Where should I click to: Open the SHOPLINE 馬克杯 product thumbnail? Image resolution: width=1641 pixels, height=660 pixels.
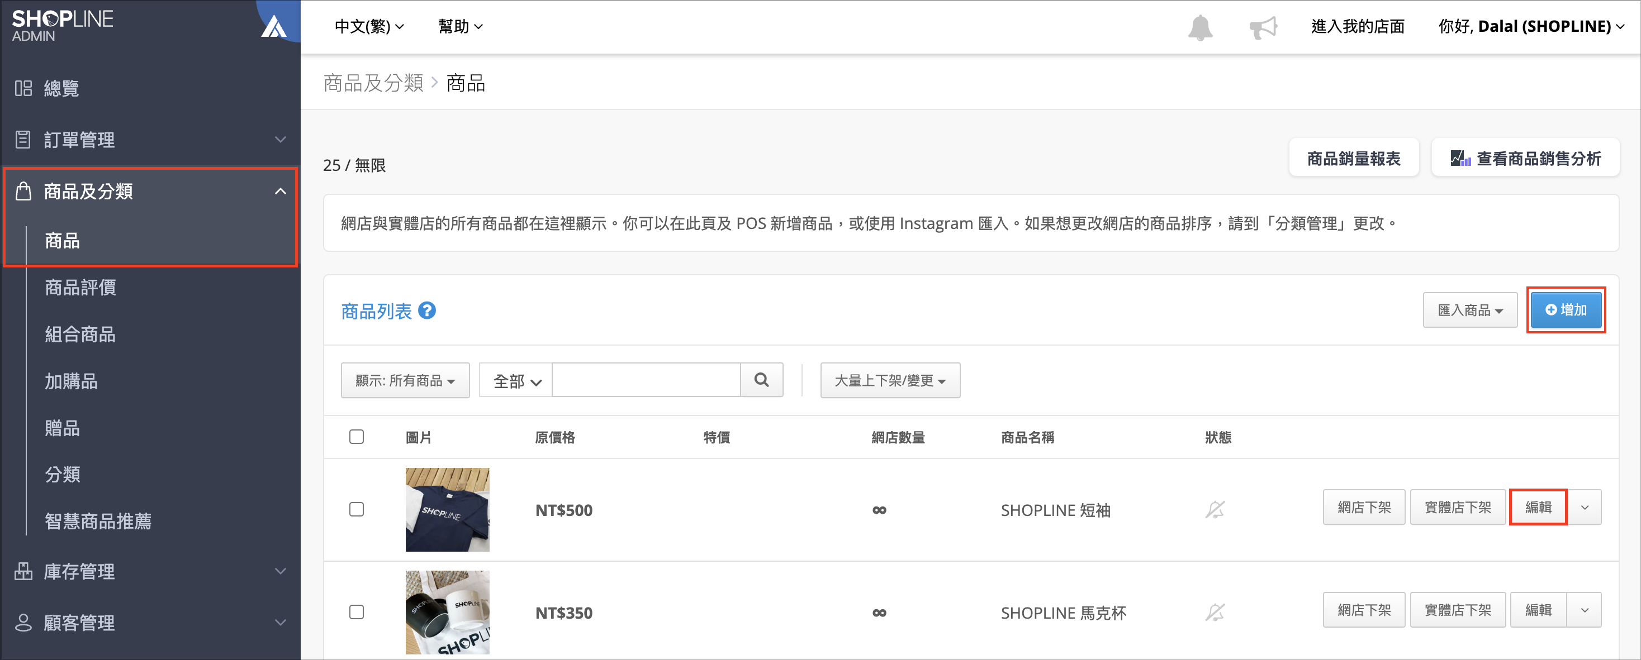(x=447, y=613)
